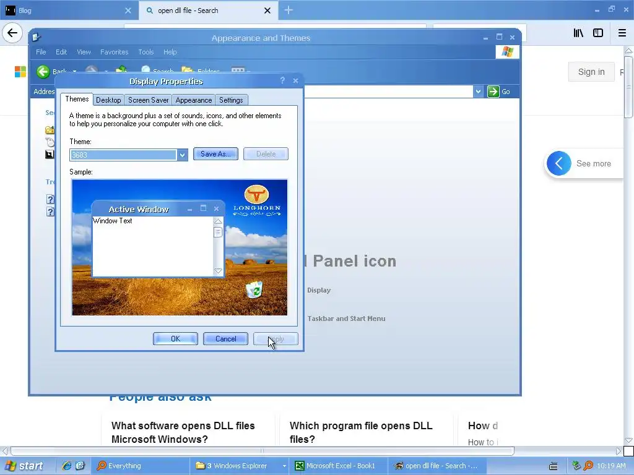Click the second help question-mark icon in sidebar
This screenshot has height=475, width=634.
(x=50, y=212)
